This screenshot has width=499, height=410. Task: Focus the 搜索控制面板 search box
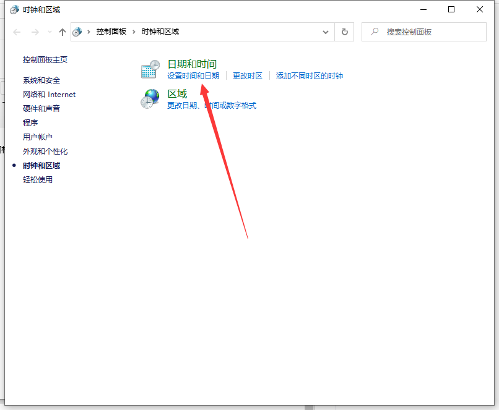tap(424, 32)
